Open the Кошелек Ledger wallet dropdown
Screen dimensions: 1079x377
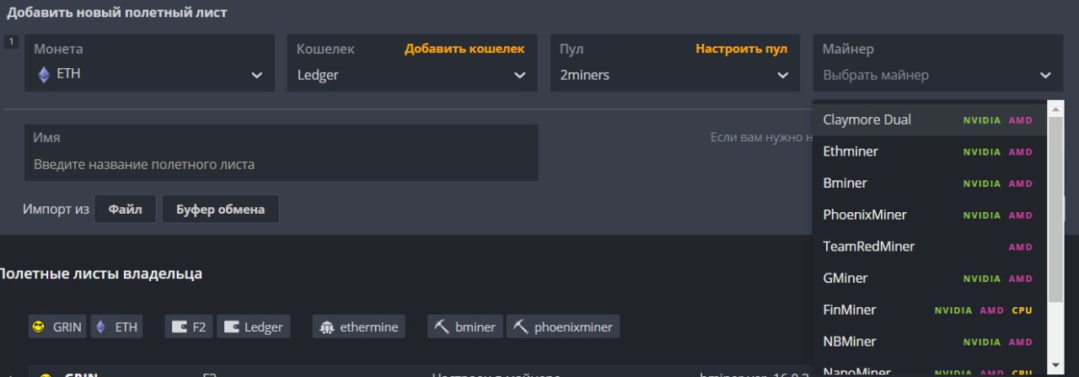click(412, 63)
